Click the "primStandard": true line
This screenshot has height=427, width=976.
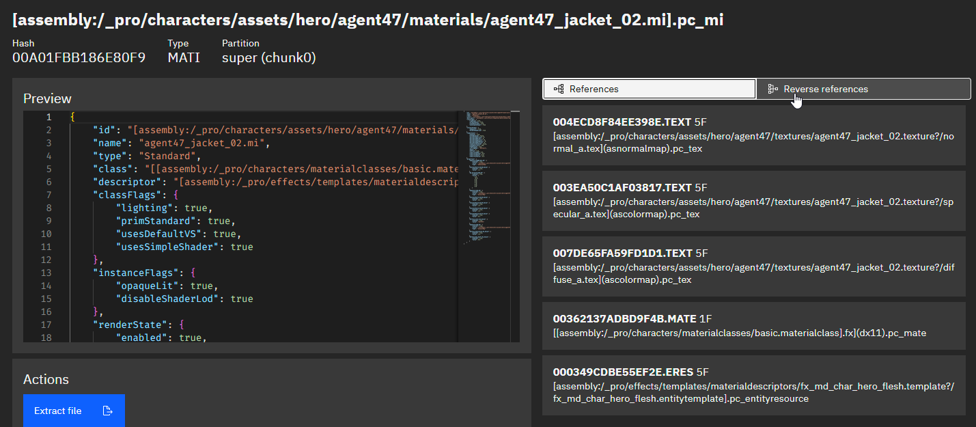pyautogui.click(x=176, y=221)
